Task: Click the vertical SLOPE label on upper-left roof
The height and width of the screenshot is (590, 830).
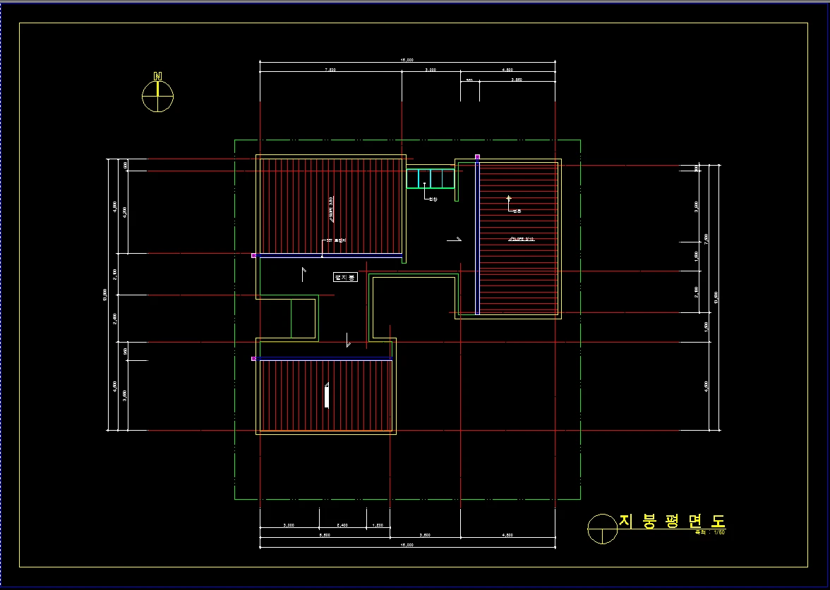Action: point(330,206)
